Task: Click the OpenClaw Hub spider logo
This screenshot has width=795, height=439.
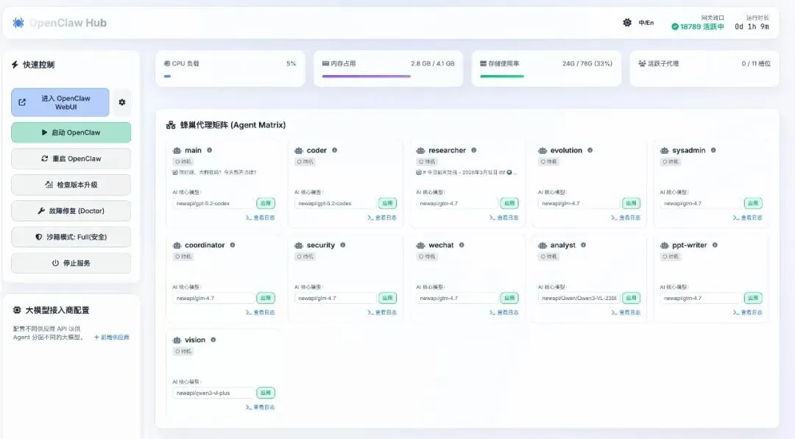Action: (18, 23)
